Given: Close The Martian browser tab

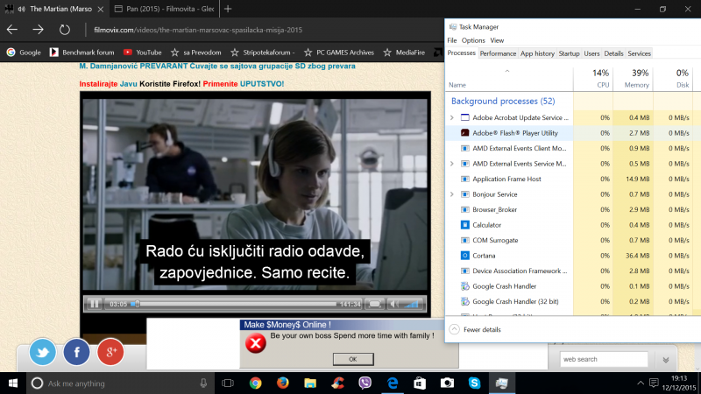Looking at the screenshot, I should pos(101,9).
